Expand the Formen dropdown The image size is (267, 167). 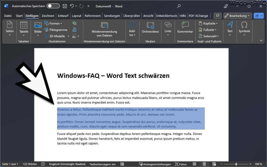pyautogui.click(x=61, y=23)
